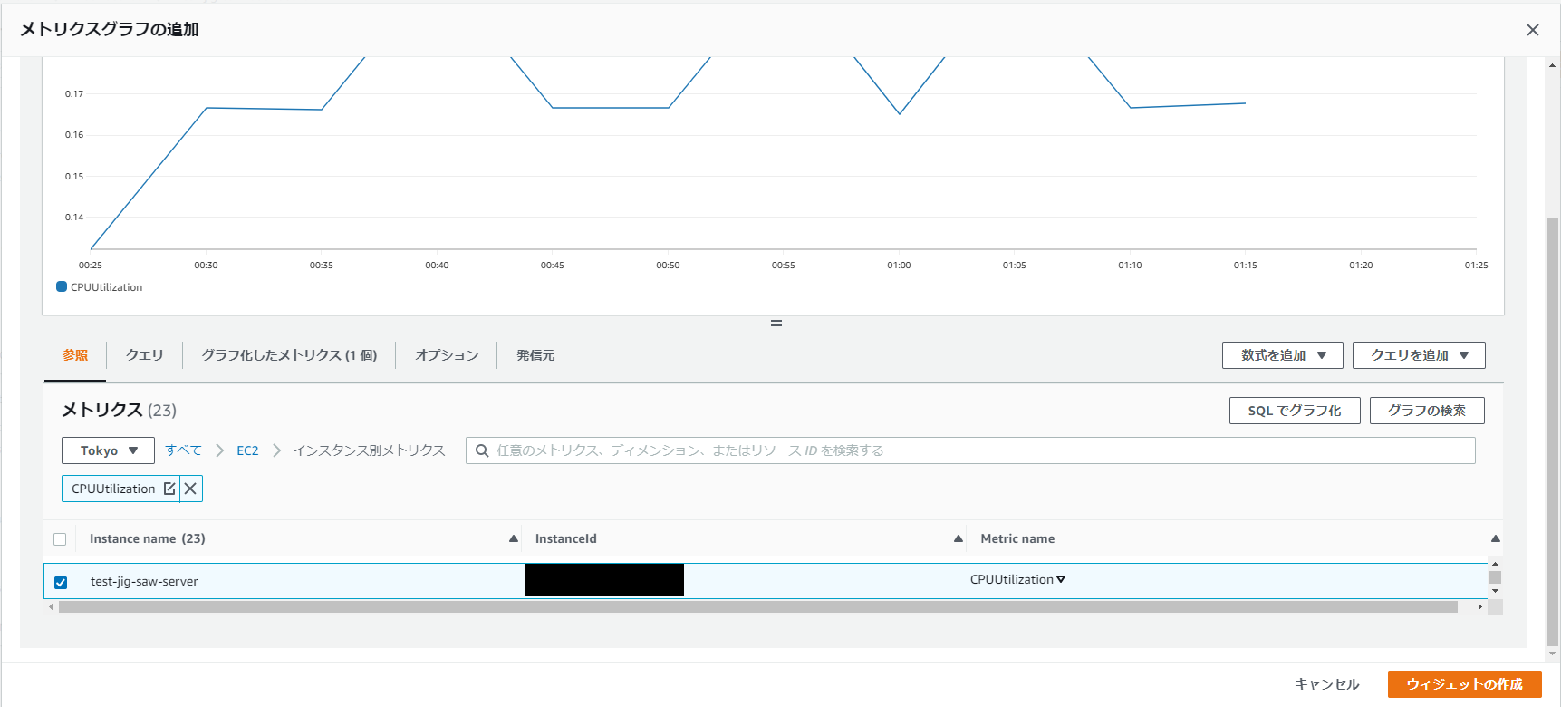The image size is (1561, 707).
Task: Click the SQL でグラフ化 button
Action: 1295,411
